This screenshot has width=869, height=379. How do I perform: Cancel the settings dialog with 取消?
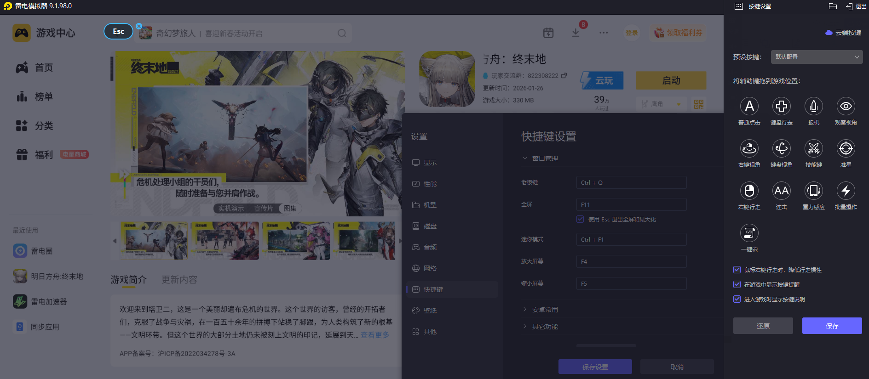677,367
